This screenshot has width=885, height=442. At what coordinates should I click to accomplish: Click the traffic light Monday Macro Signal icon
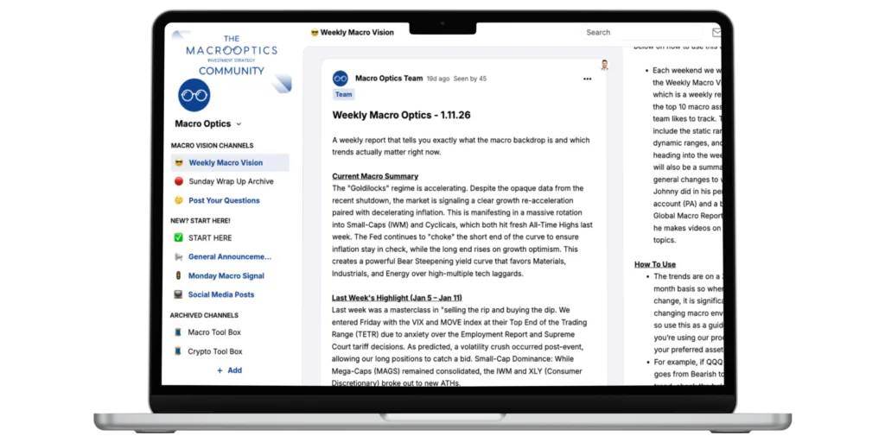(178, 276)
